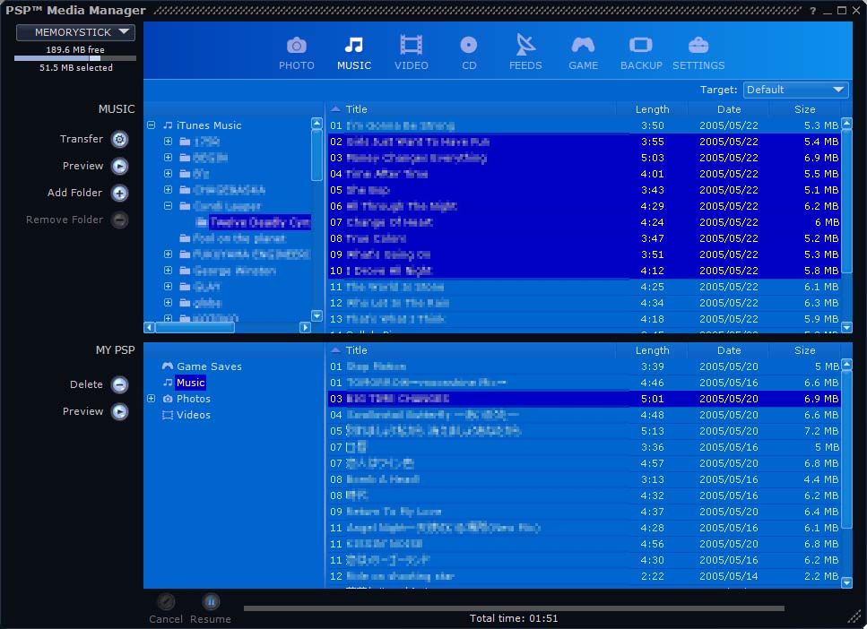Image resolution: width=867 pixels, height=629 pixels.
Task: Select the Photos item in MY PSP tree
Action: [x=186, y=399]
